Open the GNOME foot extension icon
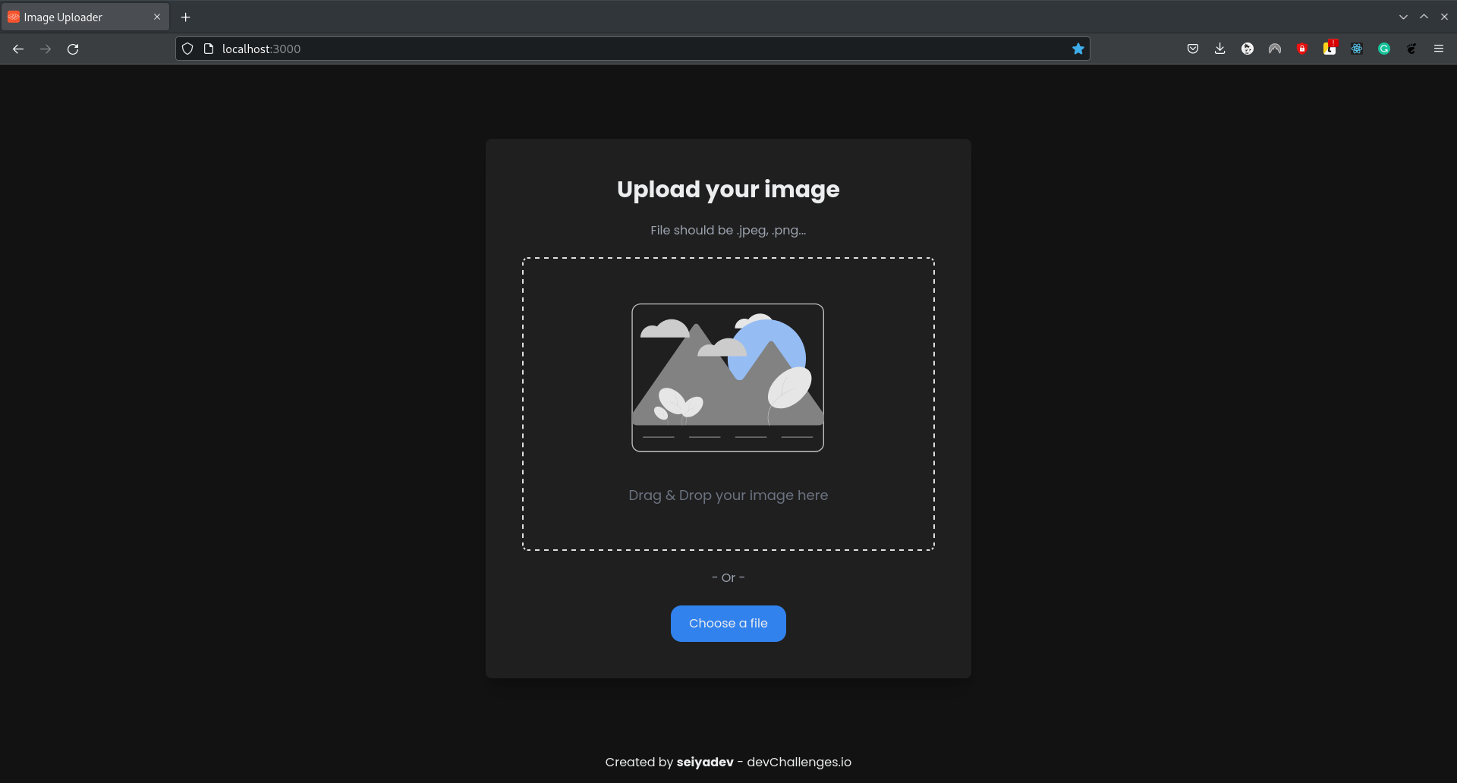Screen dimensions: 1457x783 click(1411, 49)
